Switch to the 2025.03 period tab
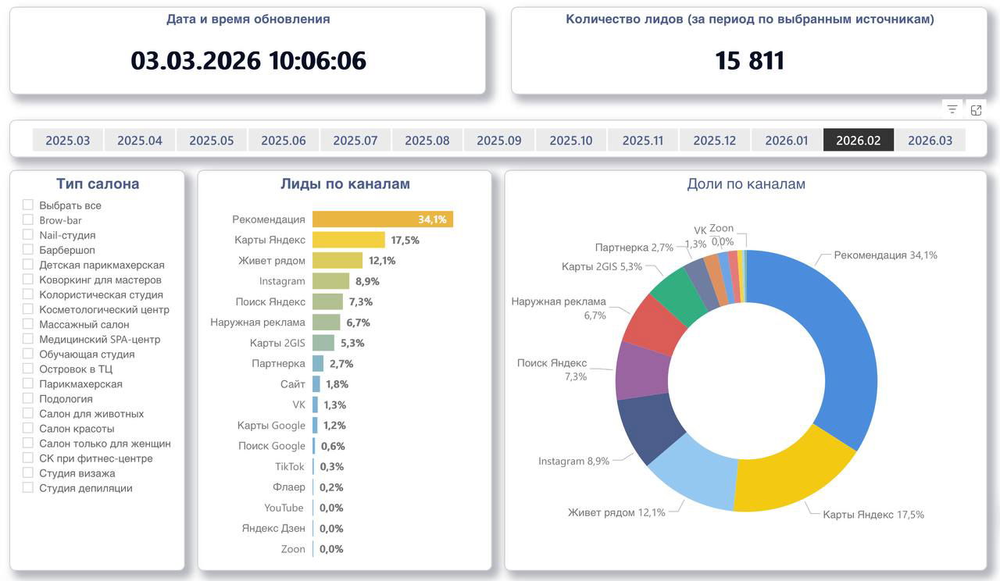Viewport: 1000px width, 581px height. coord(67,140)
